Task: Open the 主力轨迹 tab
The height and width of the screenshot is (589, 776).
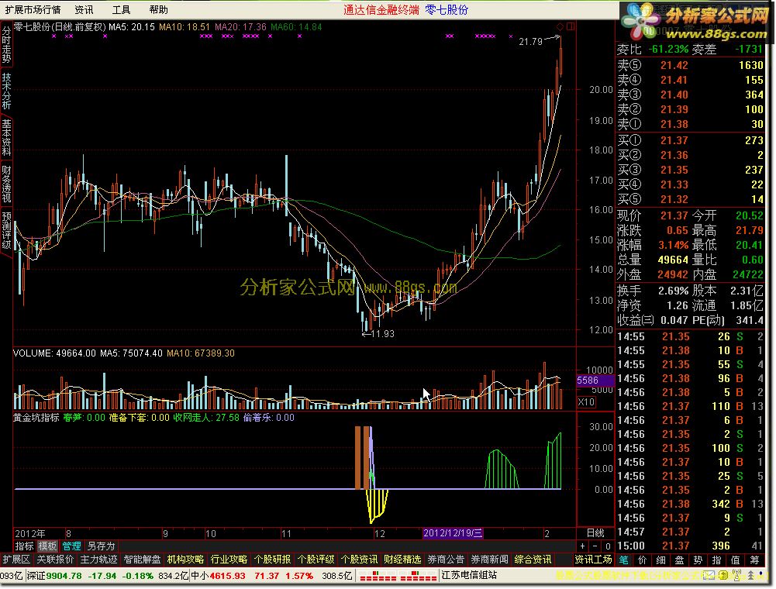Action: click(98, 560)
